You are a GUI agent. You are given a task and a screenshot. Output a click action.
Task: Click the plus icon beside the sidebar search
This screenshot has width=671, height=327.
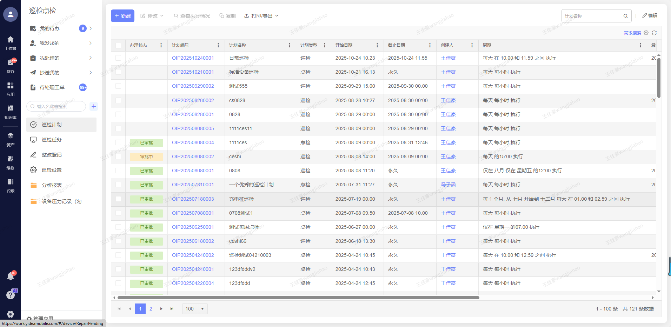pos(94,106)
